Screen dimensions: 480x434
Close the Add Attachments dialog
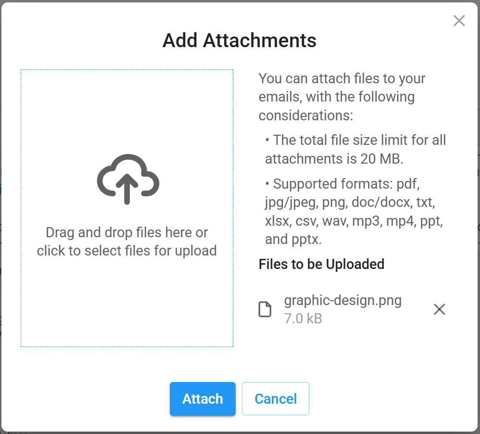coord(459,21)
